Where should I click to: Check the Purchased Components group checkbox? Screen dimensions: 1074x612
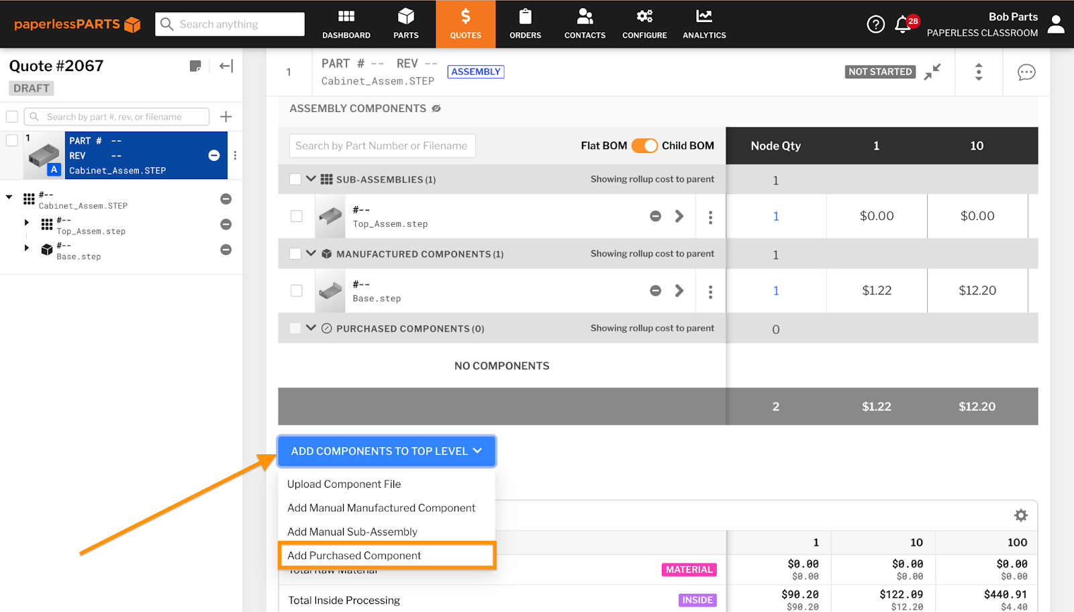click(x=295, y=328)
